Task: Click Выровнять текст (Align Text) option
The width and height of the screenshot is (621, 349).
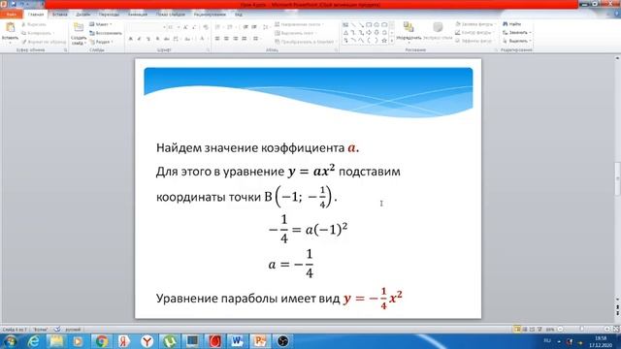Action: [x=296, y=33]
